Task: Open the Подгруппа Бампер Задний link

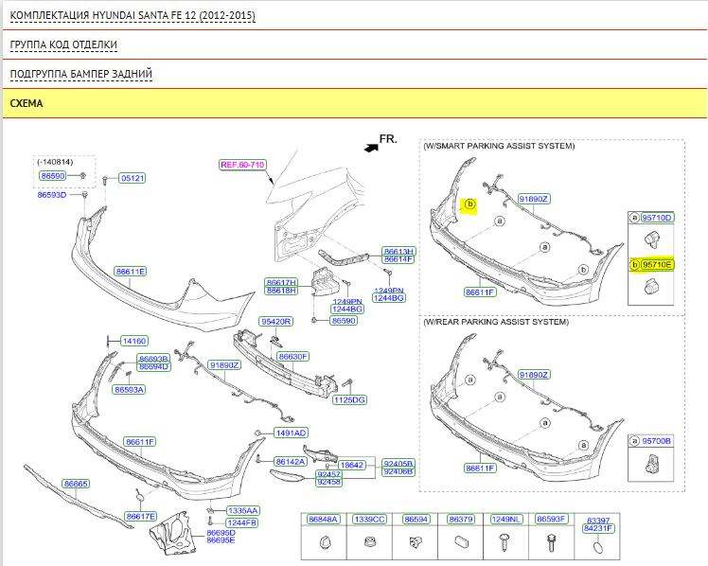Action: 80,74
